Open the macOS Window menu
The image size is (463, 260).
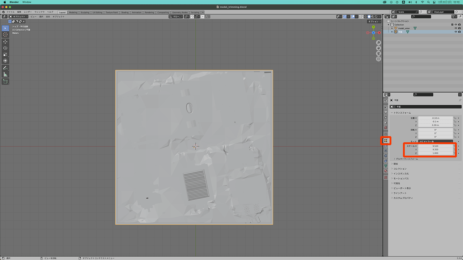pos(27,2)
